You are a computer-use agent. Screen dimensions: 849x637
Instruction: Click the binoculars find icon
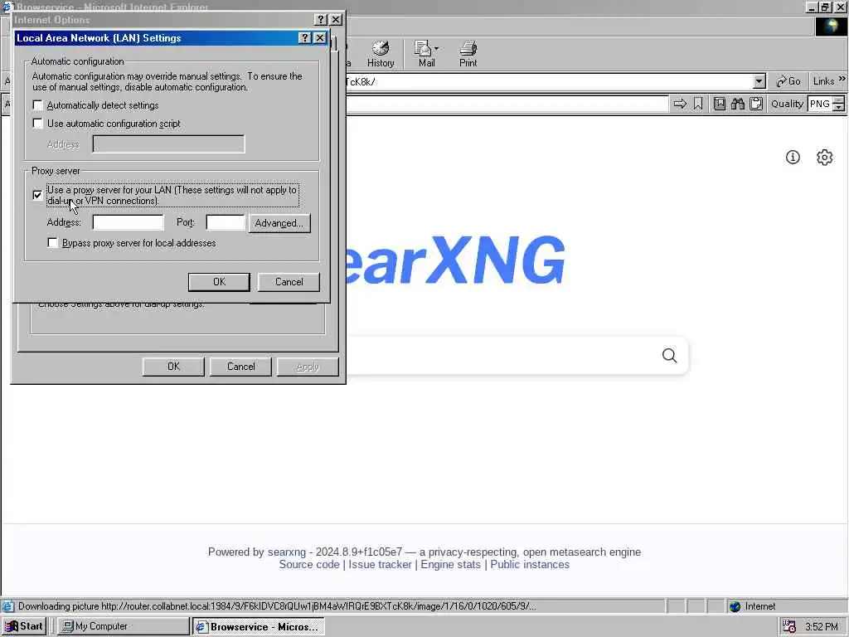[x=737, y=104]
